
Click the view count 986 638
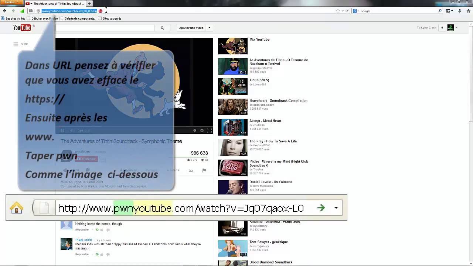point(199,153)
